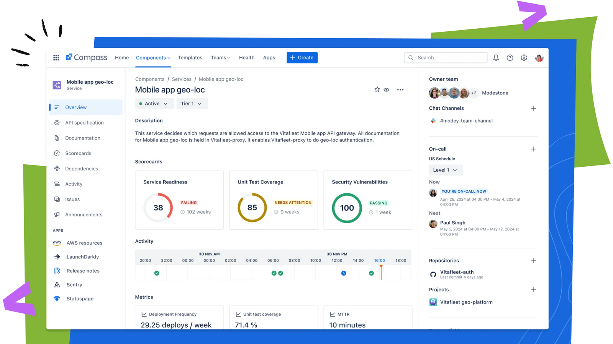The height and width of the screenshot is (344, 613).
Task: Click the Statuspage app icon
Action: point(57,299)
